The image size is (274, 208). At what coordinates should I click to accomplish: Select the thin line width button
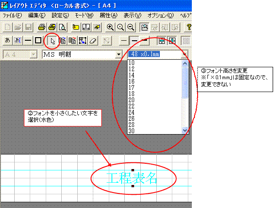click(124, 41)
